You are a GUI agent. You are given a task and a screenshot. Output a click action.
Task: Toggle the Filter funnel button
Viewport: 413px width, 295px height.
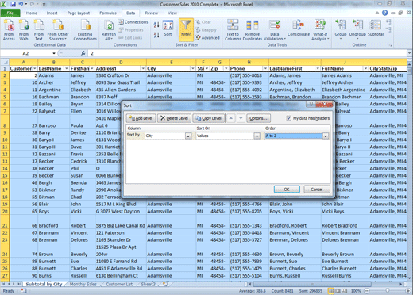[x=186, y=29]
